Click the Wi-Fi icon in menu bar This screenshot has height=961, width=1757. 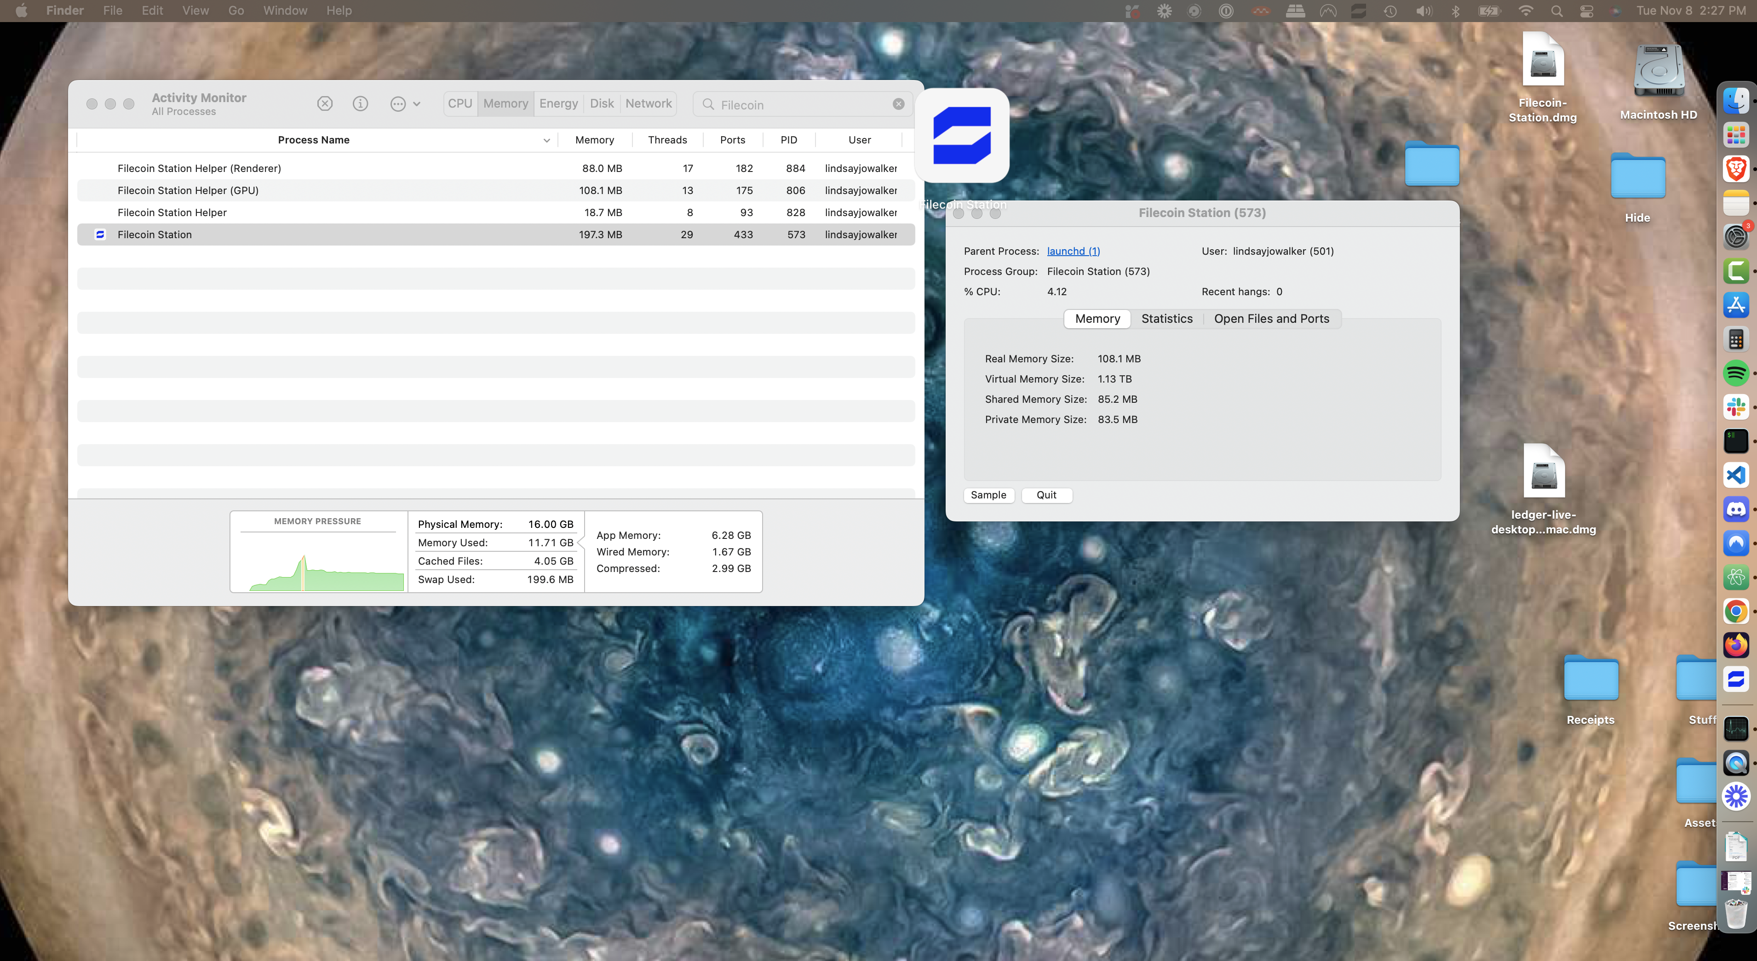(x=1526, y=11)
